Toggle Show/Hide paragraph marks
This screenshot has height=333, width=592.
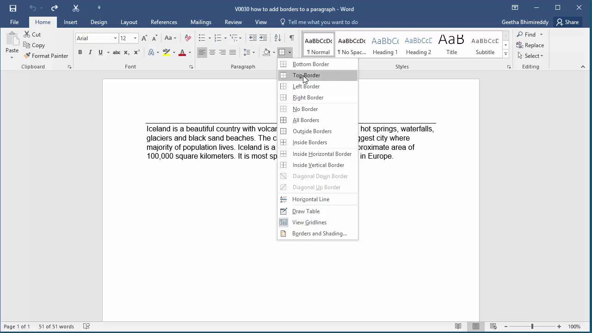click(x=291, y=38)
